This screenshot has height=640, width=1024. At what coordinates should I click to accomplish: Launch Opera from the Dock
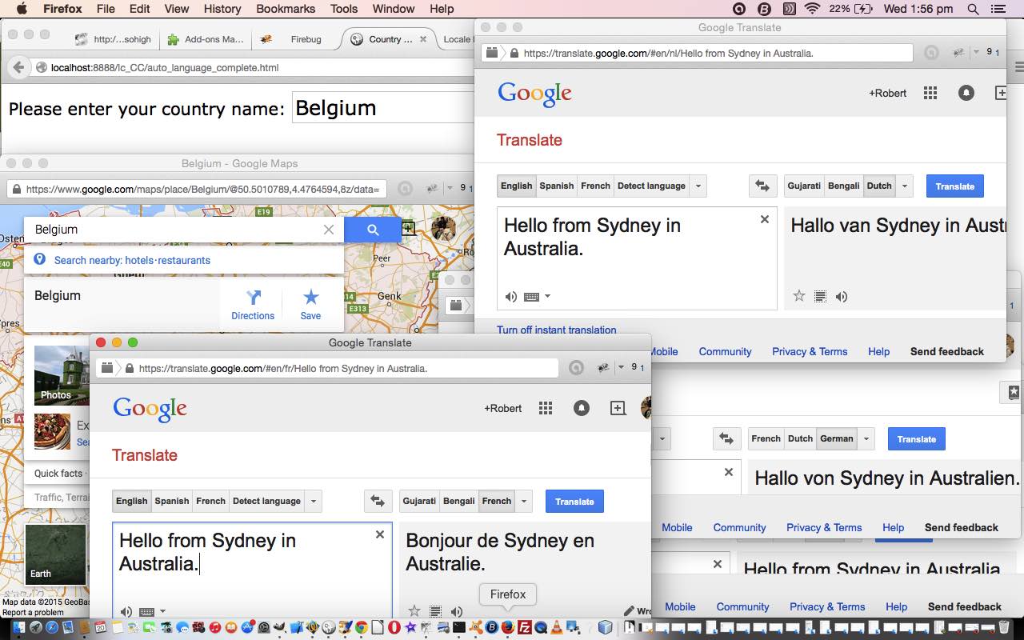(x=394, y=628)
